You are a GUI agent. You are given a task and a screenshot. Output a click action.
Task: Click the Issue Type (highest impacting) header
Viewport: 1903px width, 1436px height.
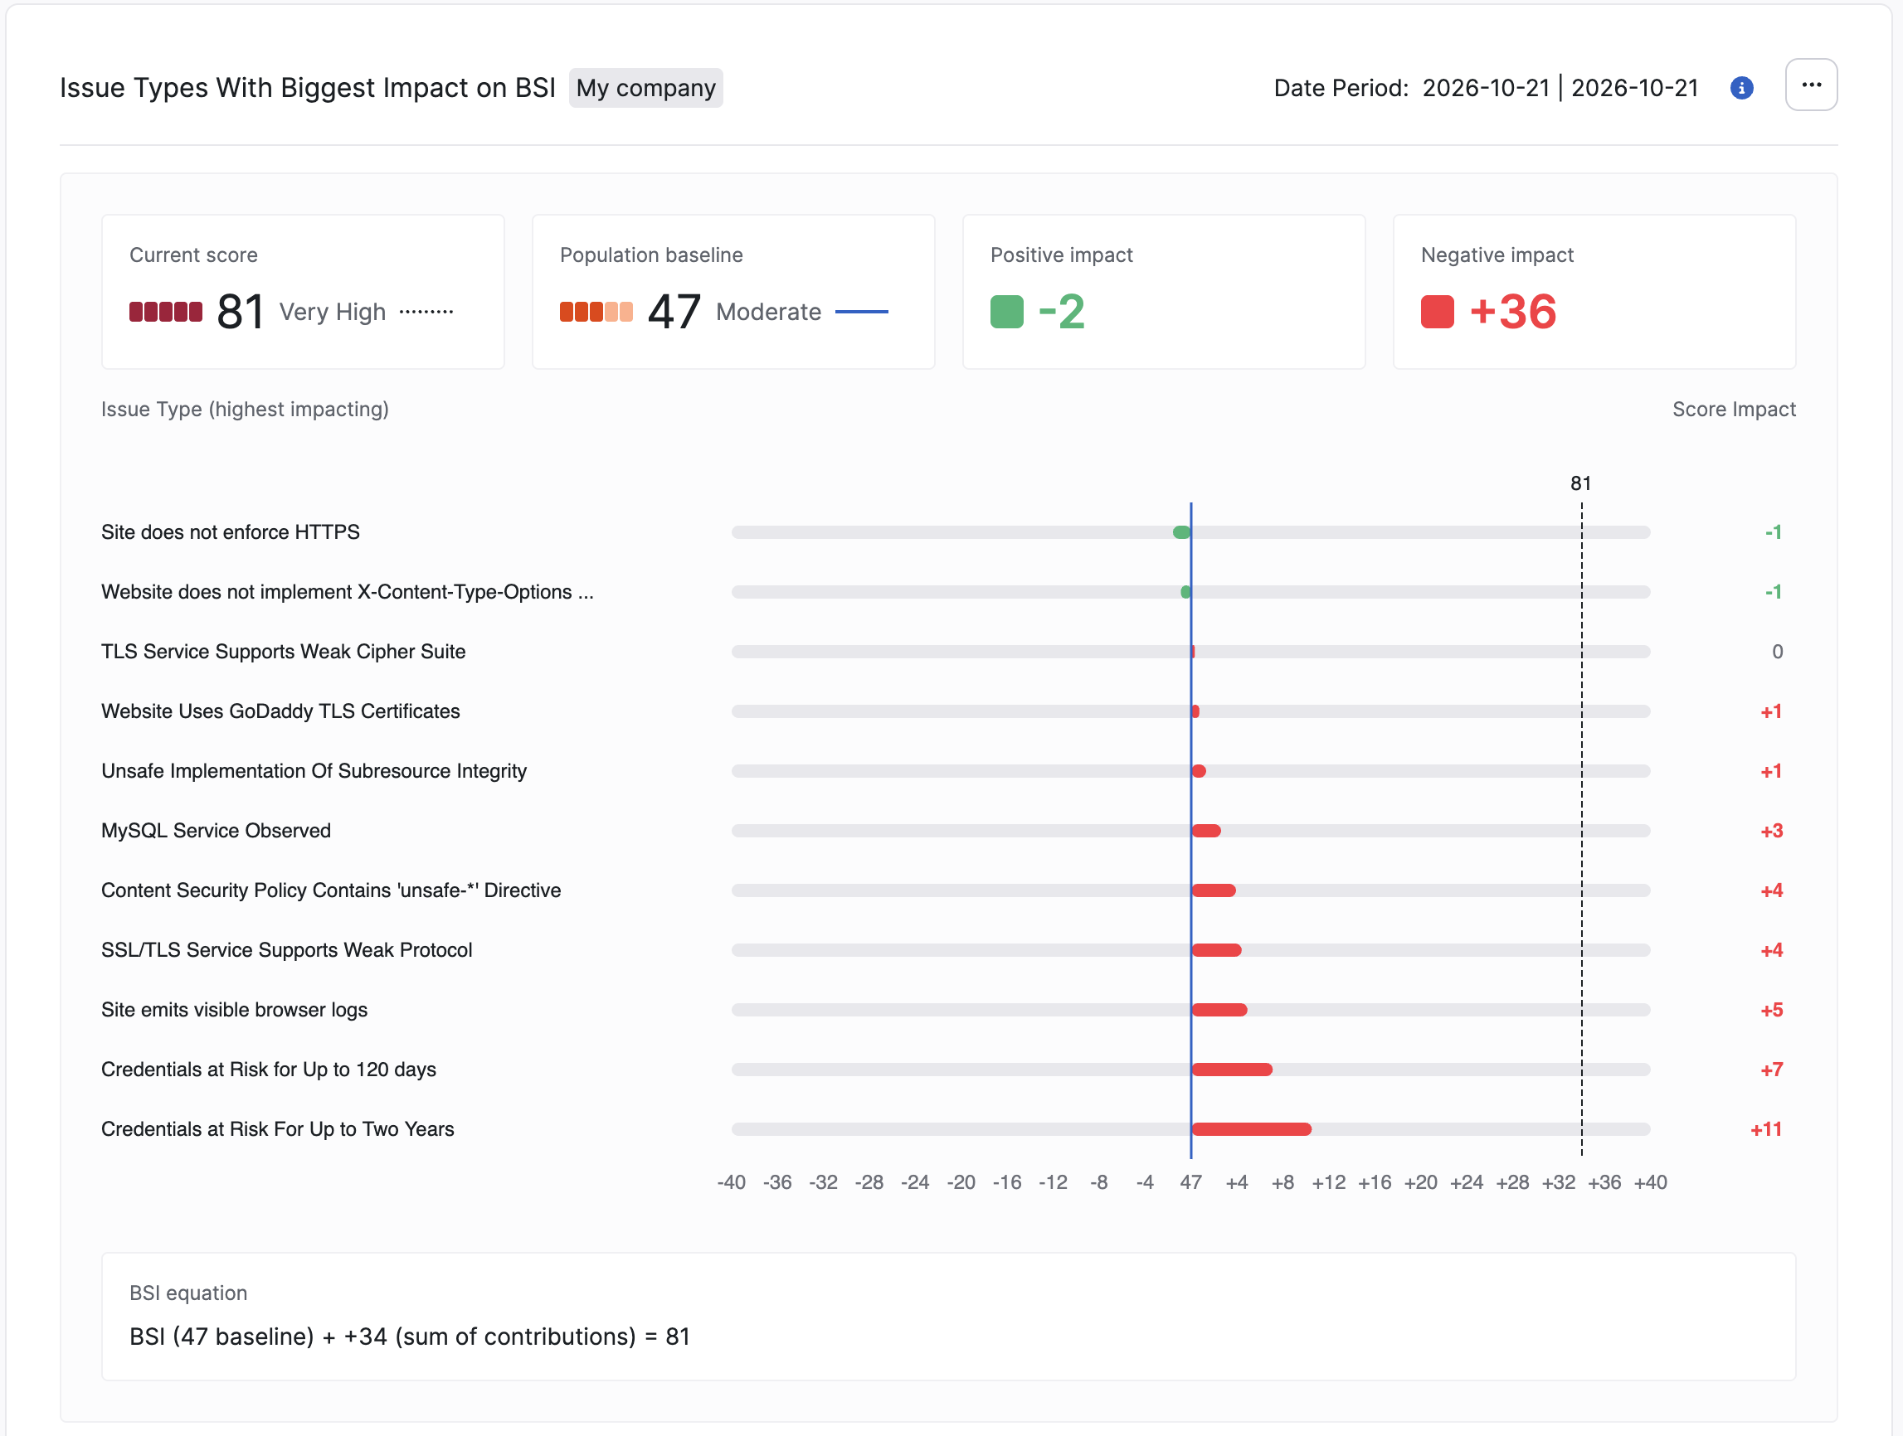pos(246,410)
